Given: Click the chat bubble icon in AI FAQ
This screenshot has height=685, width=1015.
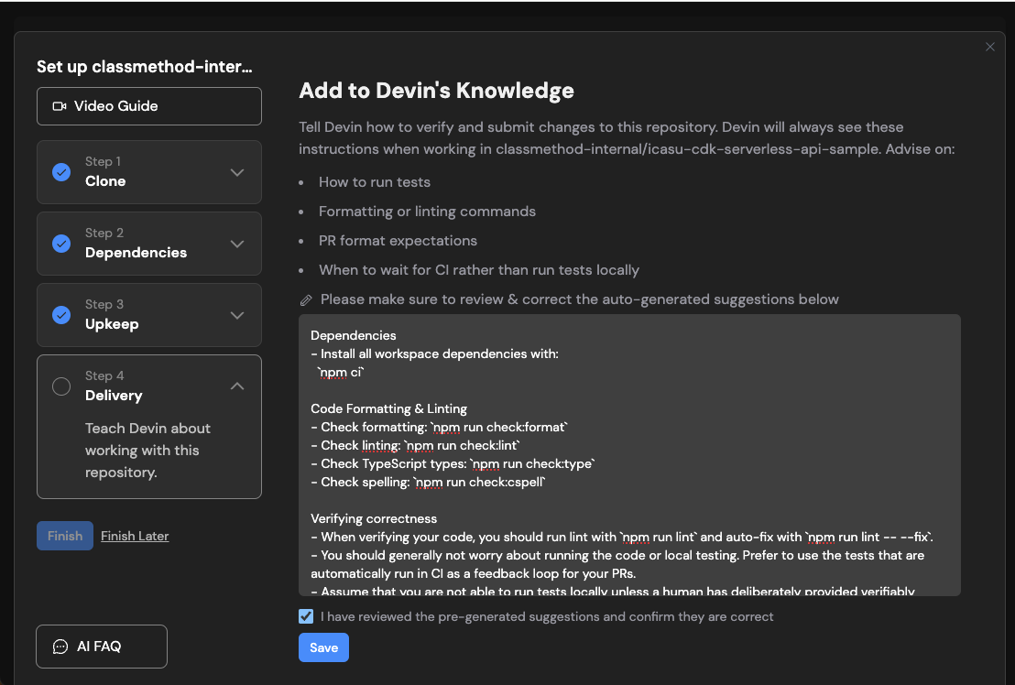Looking at the screenshot, I should coord(60,647).
